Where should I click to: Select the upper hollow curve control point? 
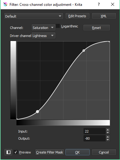(84, 51)
